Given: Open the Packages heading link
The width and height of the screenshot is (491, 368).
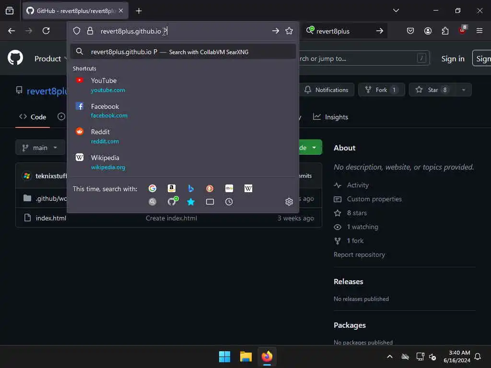Looking at the screenshot, I should click(x=350, y=325).
